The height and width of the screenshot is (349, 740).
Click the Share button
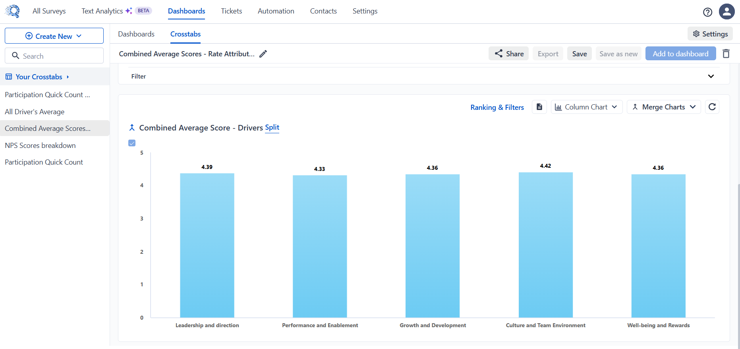(508, 54)
